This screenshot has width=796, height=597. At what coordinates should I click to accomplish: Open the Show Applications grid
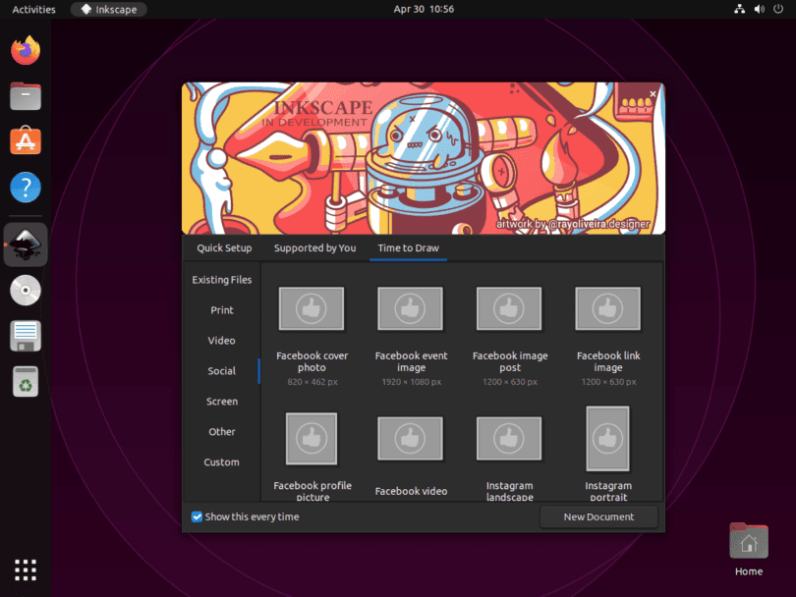point(25,570)
